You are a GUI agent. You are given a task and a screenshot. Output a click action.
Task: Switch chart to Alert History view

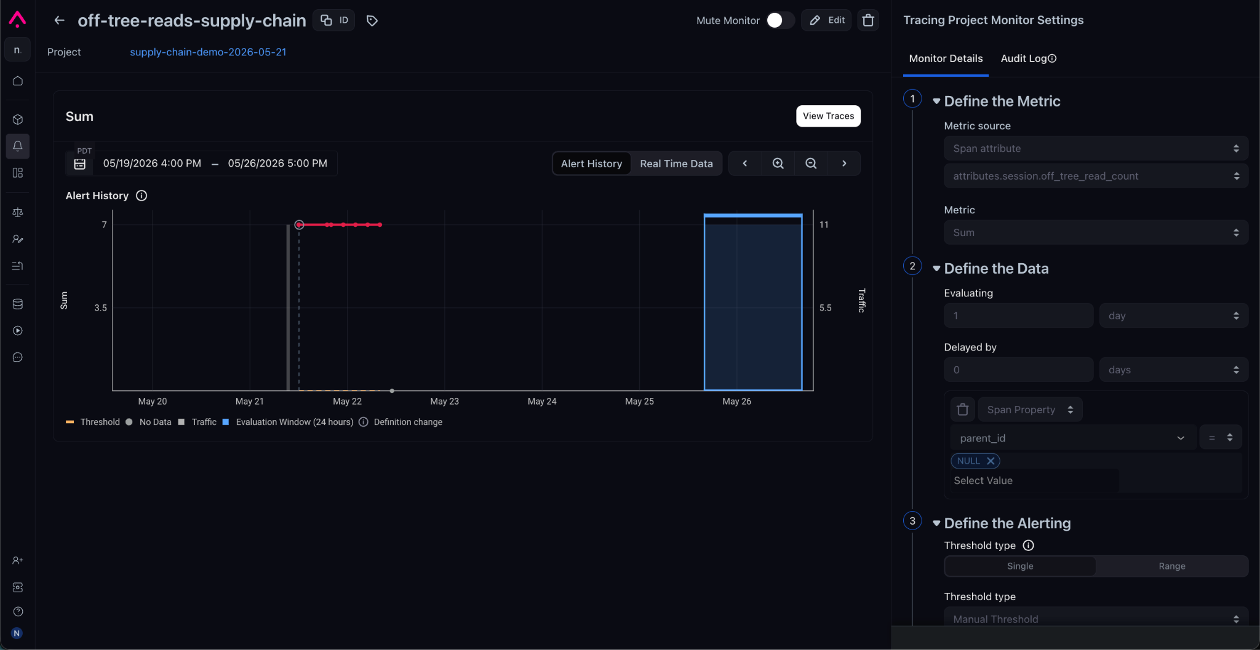click(591, 164)
